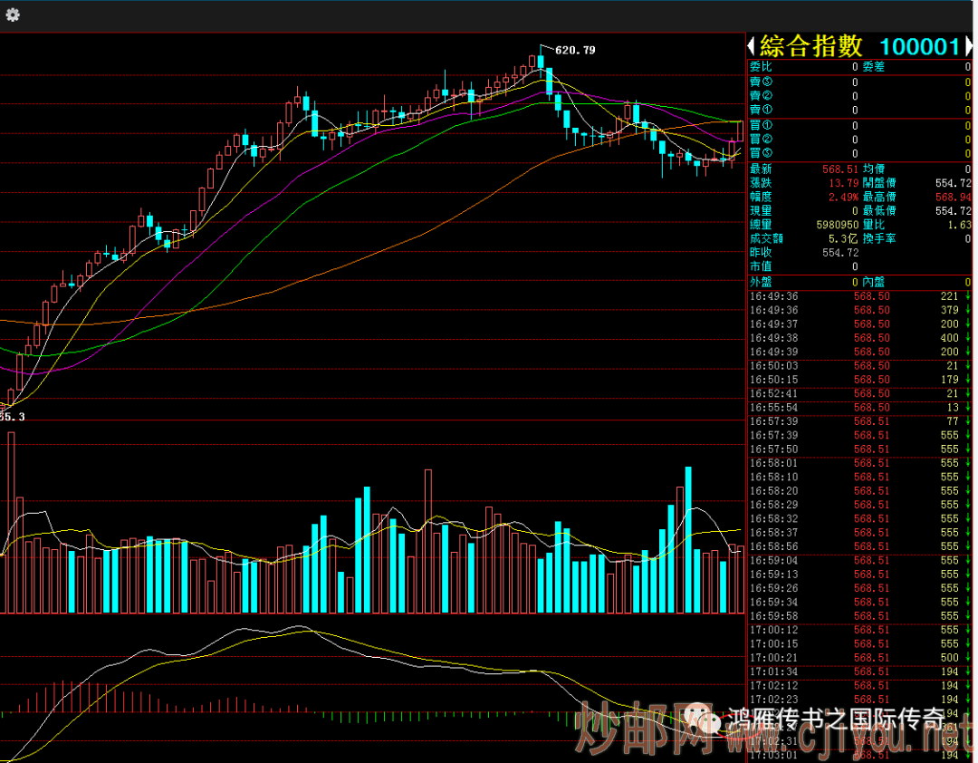This screenshot has width=978, height=763.
Task: Click the 外盤 label
Action: point(761,282)
